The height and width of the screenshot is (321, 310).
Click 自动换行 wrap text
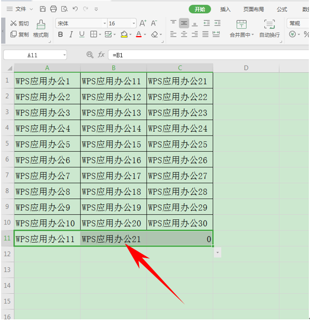coord(269,29)
